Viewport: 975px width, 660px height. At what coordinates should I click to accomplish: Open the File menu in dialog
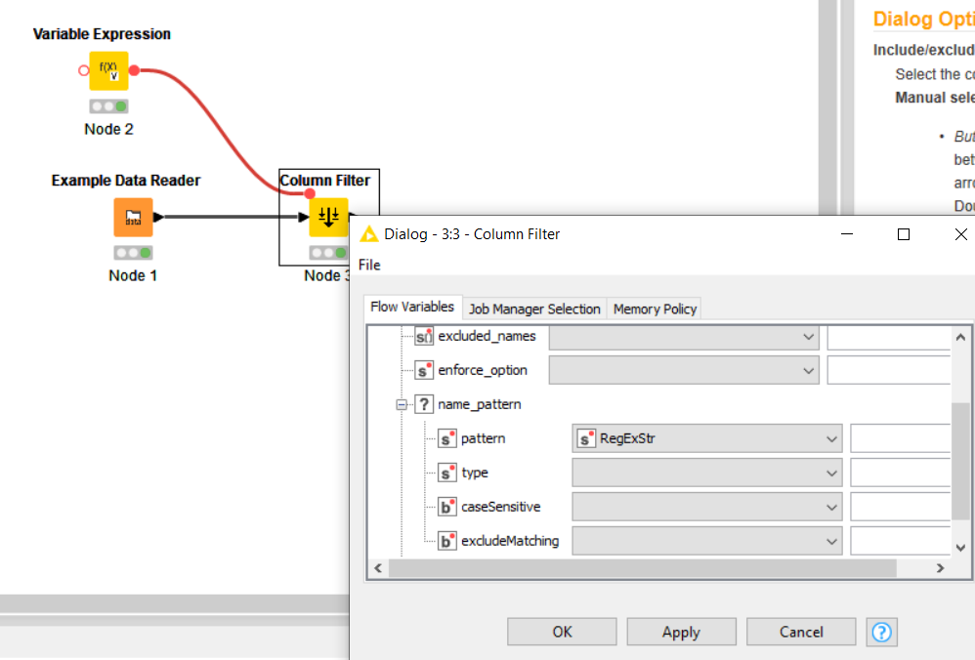tap(369, 265)
